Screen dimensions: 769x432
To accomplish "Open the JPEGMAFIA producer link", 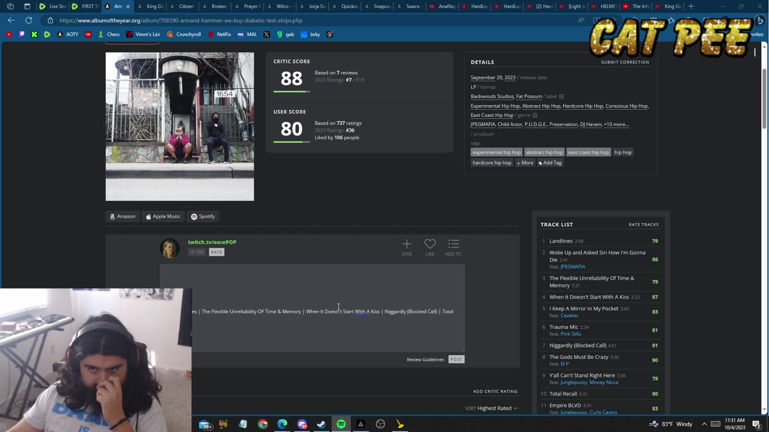I will (x=483, y=124).
